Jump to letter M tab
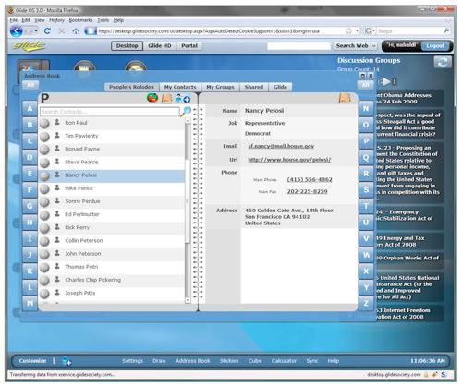 pos(30,304)
